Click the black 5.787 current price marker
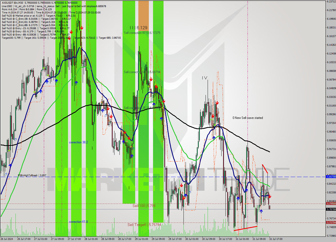Viewport: 336px width, 242px height. [x=331, y=209]
